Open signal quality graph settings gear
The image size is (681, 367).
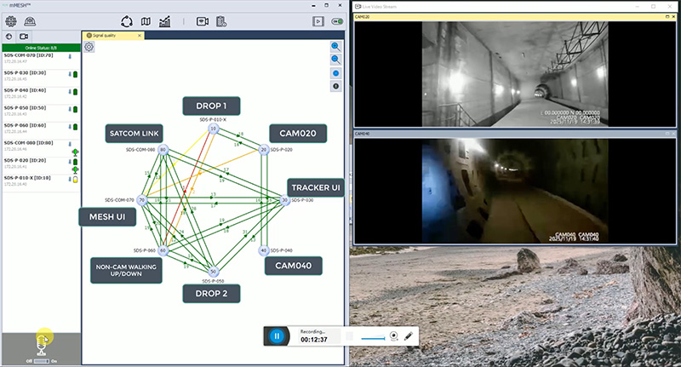pyautogui.click(x=89, y=47)
